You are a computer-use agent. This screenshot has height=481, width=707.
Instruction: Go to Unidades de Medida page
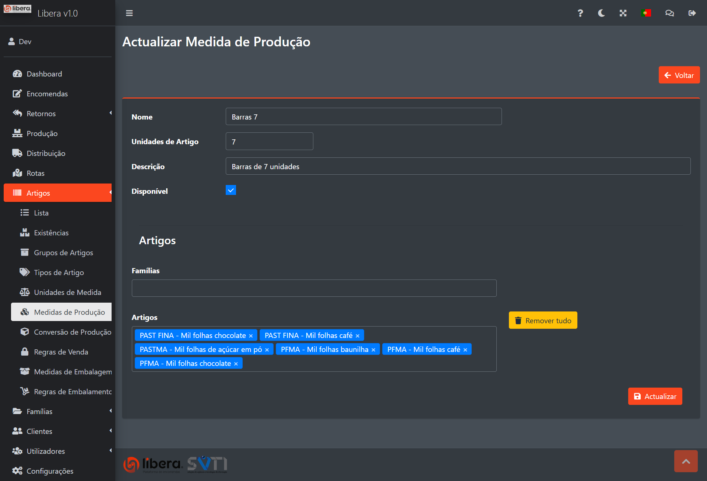point(67,292)
